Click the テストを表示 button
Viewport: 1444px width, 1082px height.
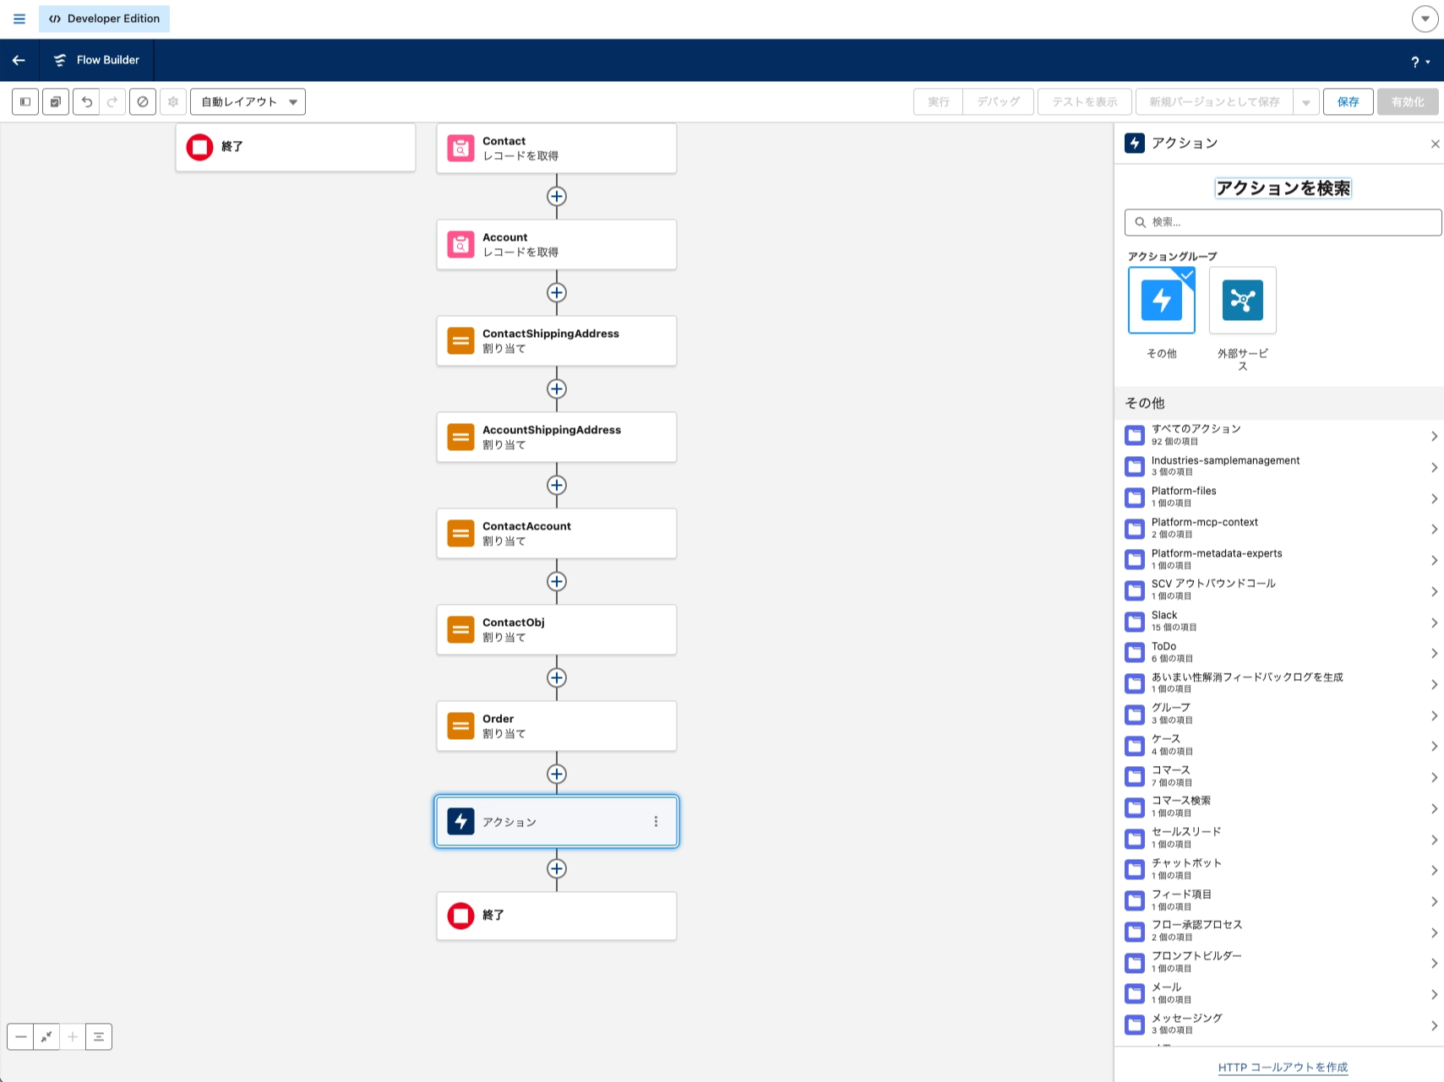pyautogui.click(x=1085, y=102)
